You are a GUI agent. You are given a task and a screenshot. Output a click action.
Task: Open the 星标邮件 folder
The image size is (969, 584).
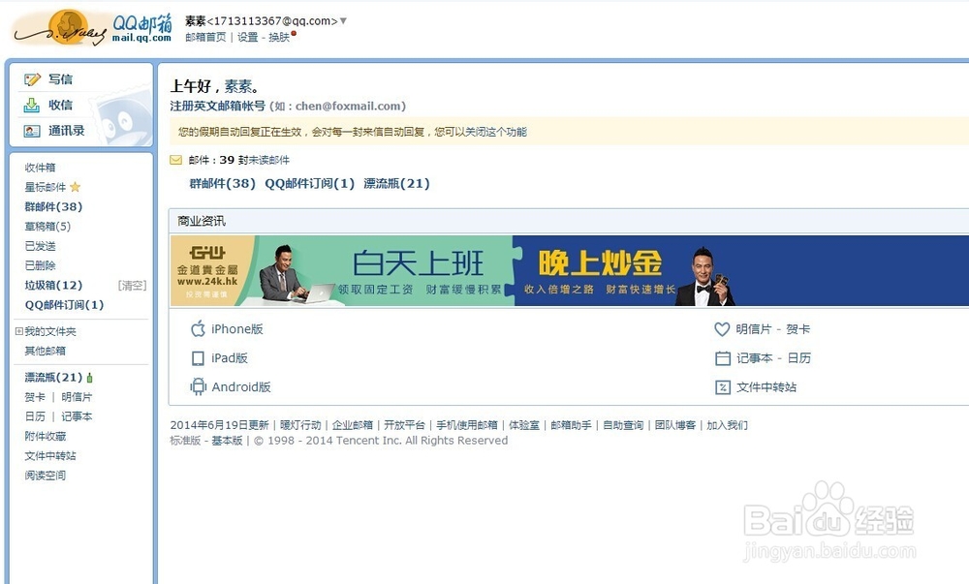coord(46,187)
